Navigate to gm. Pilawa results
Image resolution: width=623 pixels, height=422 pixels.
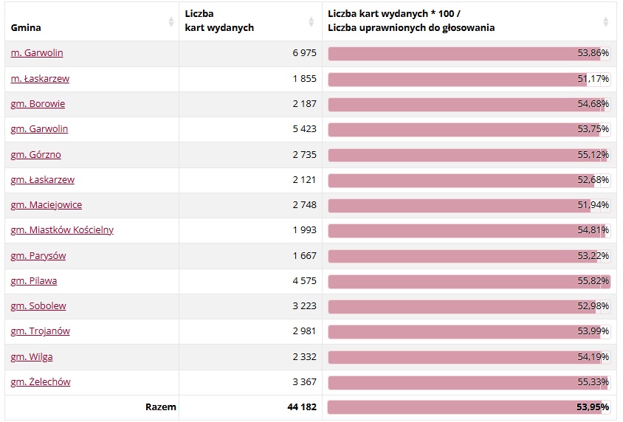[x=34, y=280]
